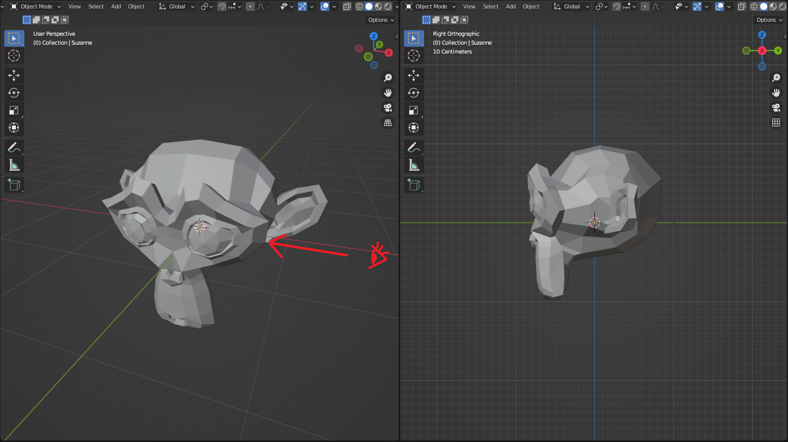This screenshot has width=788, height=442.
Task: Choose Extend selection mode in User Perspective header
Action: (36, 20)
